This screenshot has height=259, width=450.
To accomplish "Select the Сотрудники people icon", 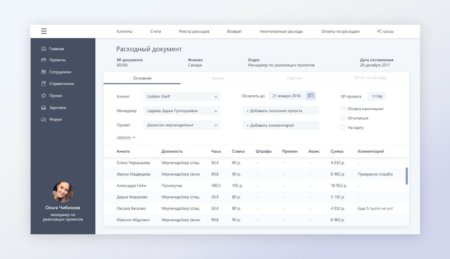I will click(43, 72).
